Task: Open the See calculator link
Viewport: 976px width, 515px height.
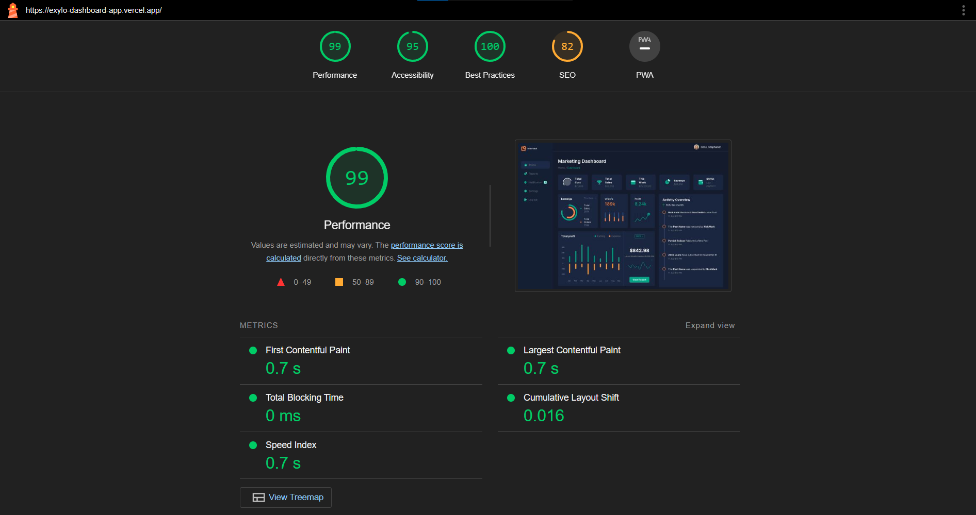Action: [x=422, y=257]
